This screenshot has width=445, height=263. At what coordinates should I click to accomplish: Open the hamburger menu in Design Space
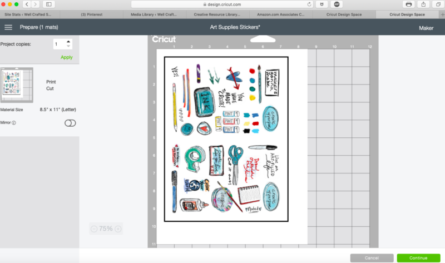click(8, 27)
